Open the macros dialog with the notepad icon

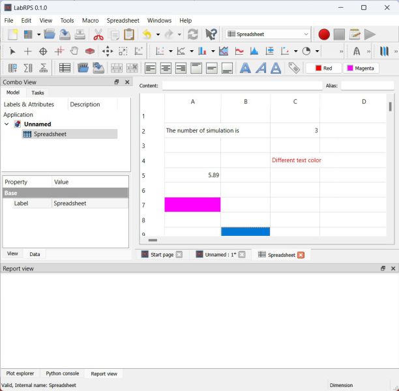click(355, 35)
